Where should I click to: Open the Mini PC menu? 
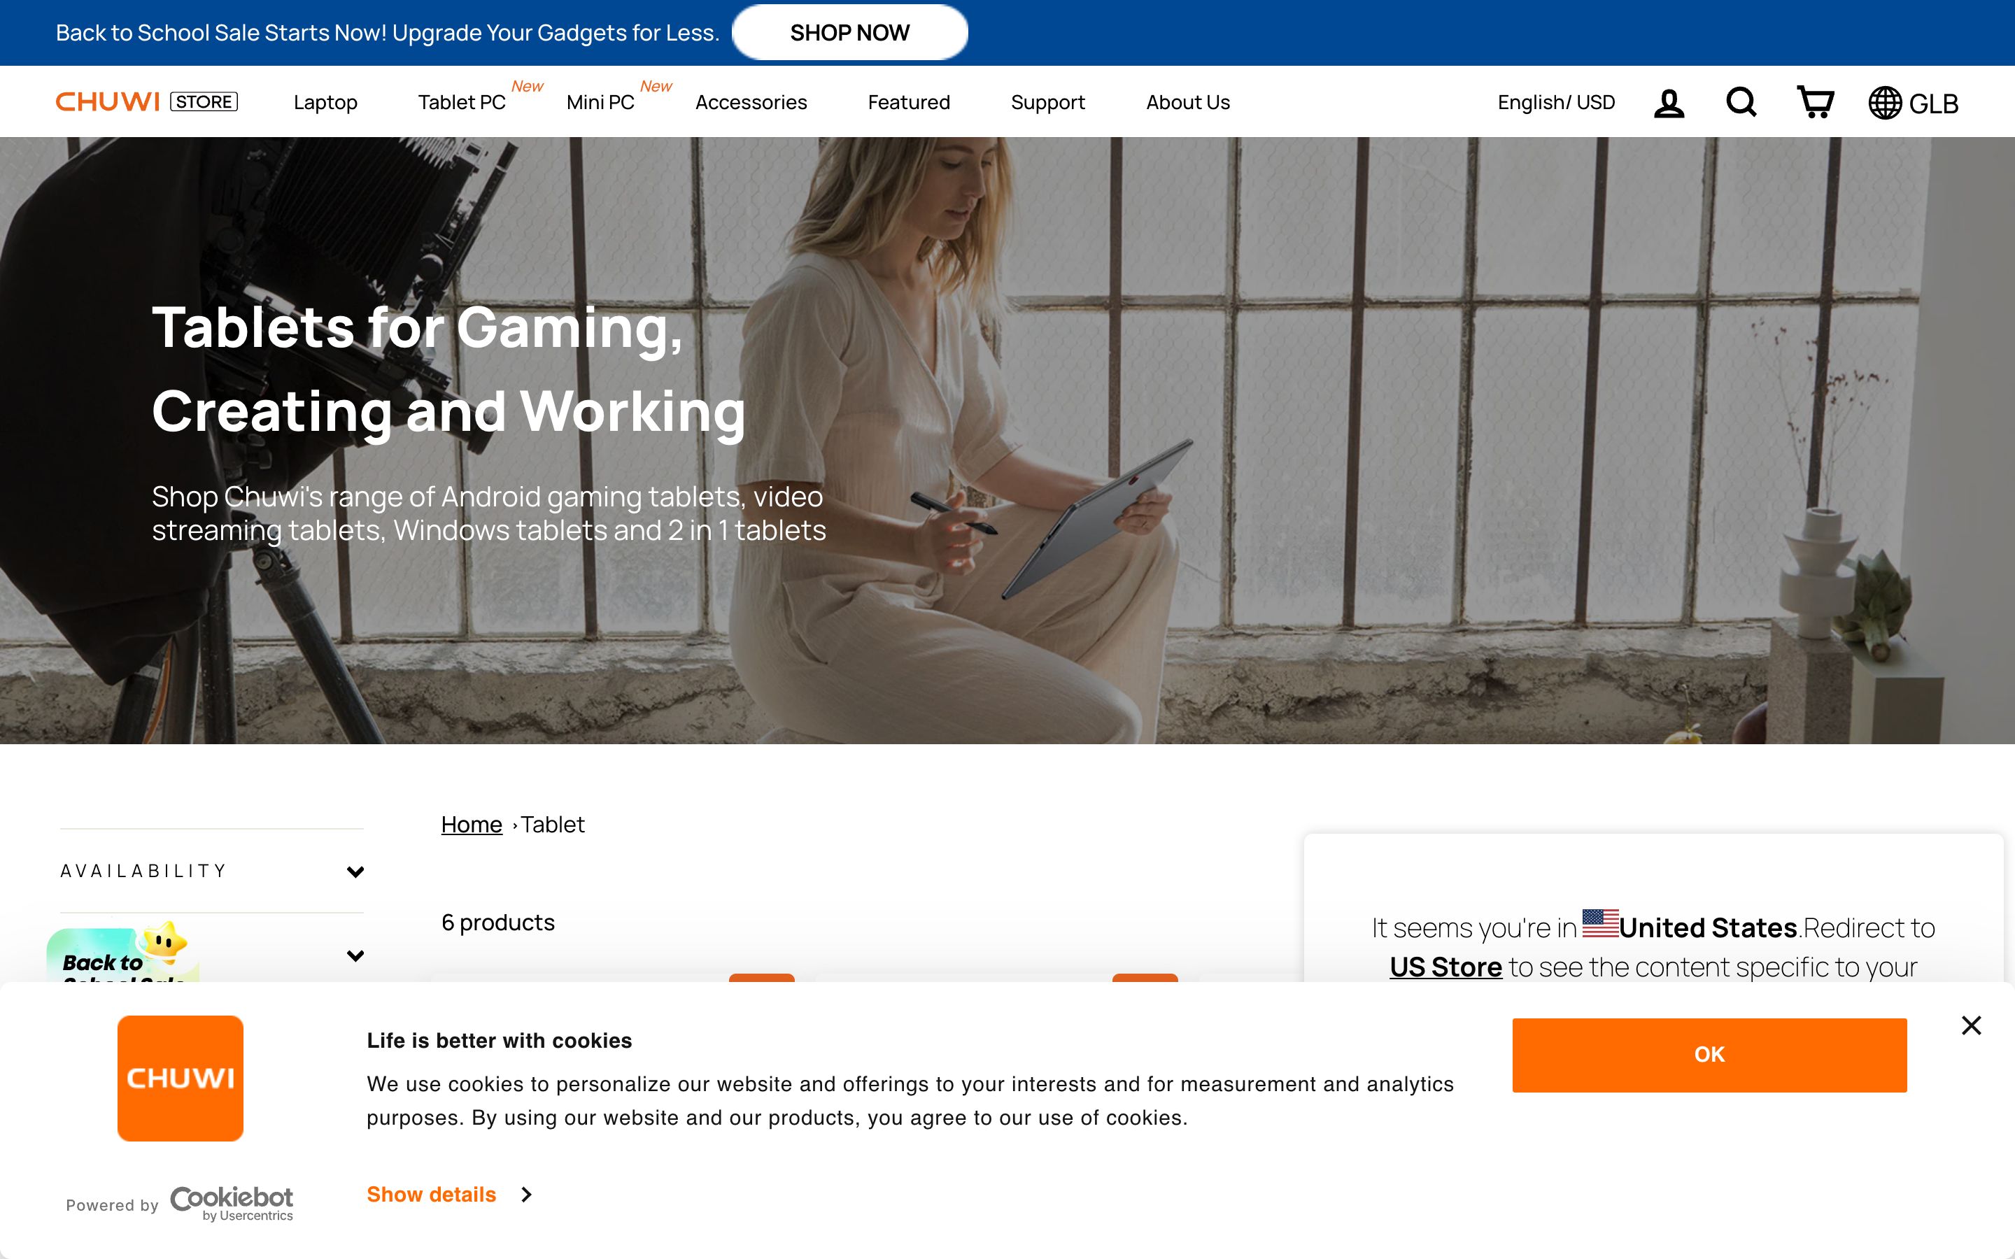[600, 102]
